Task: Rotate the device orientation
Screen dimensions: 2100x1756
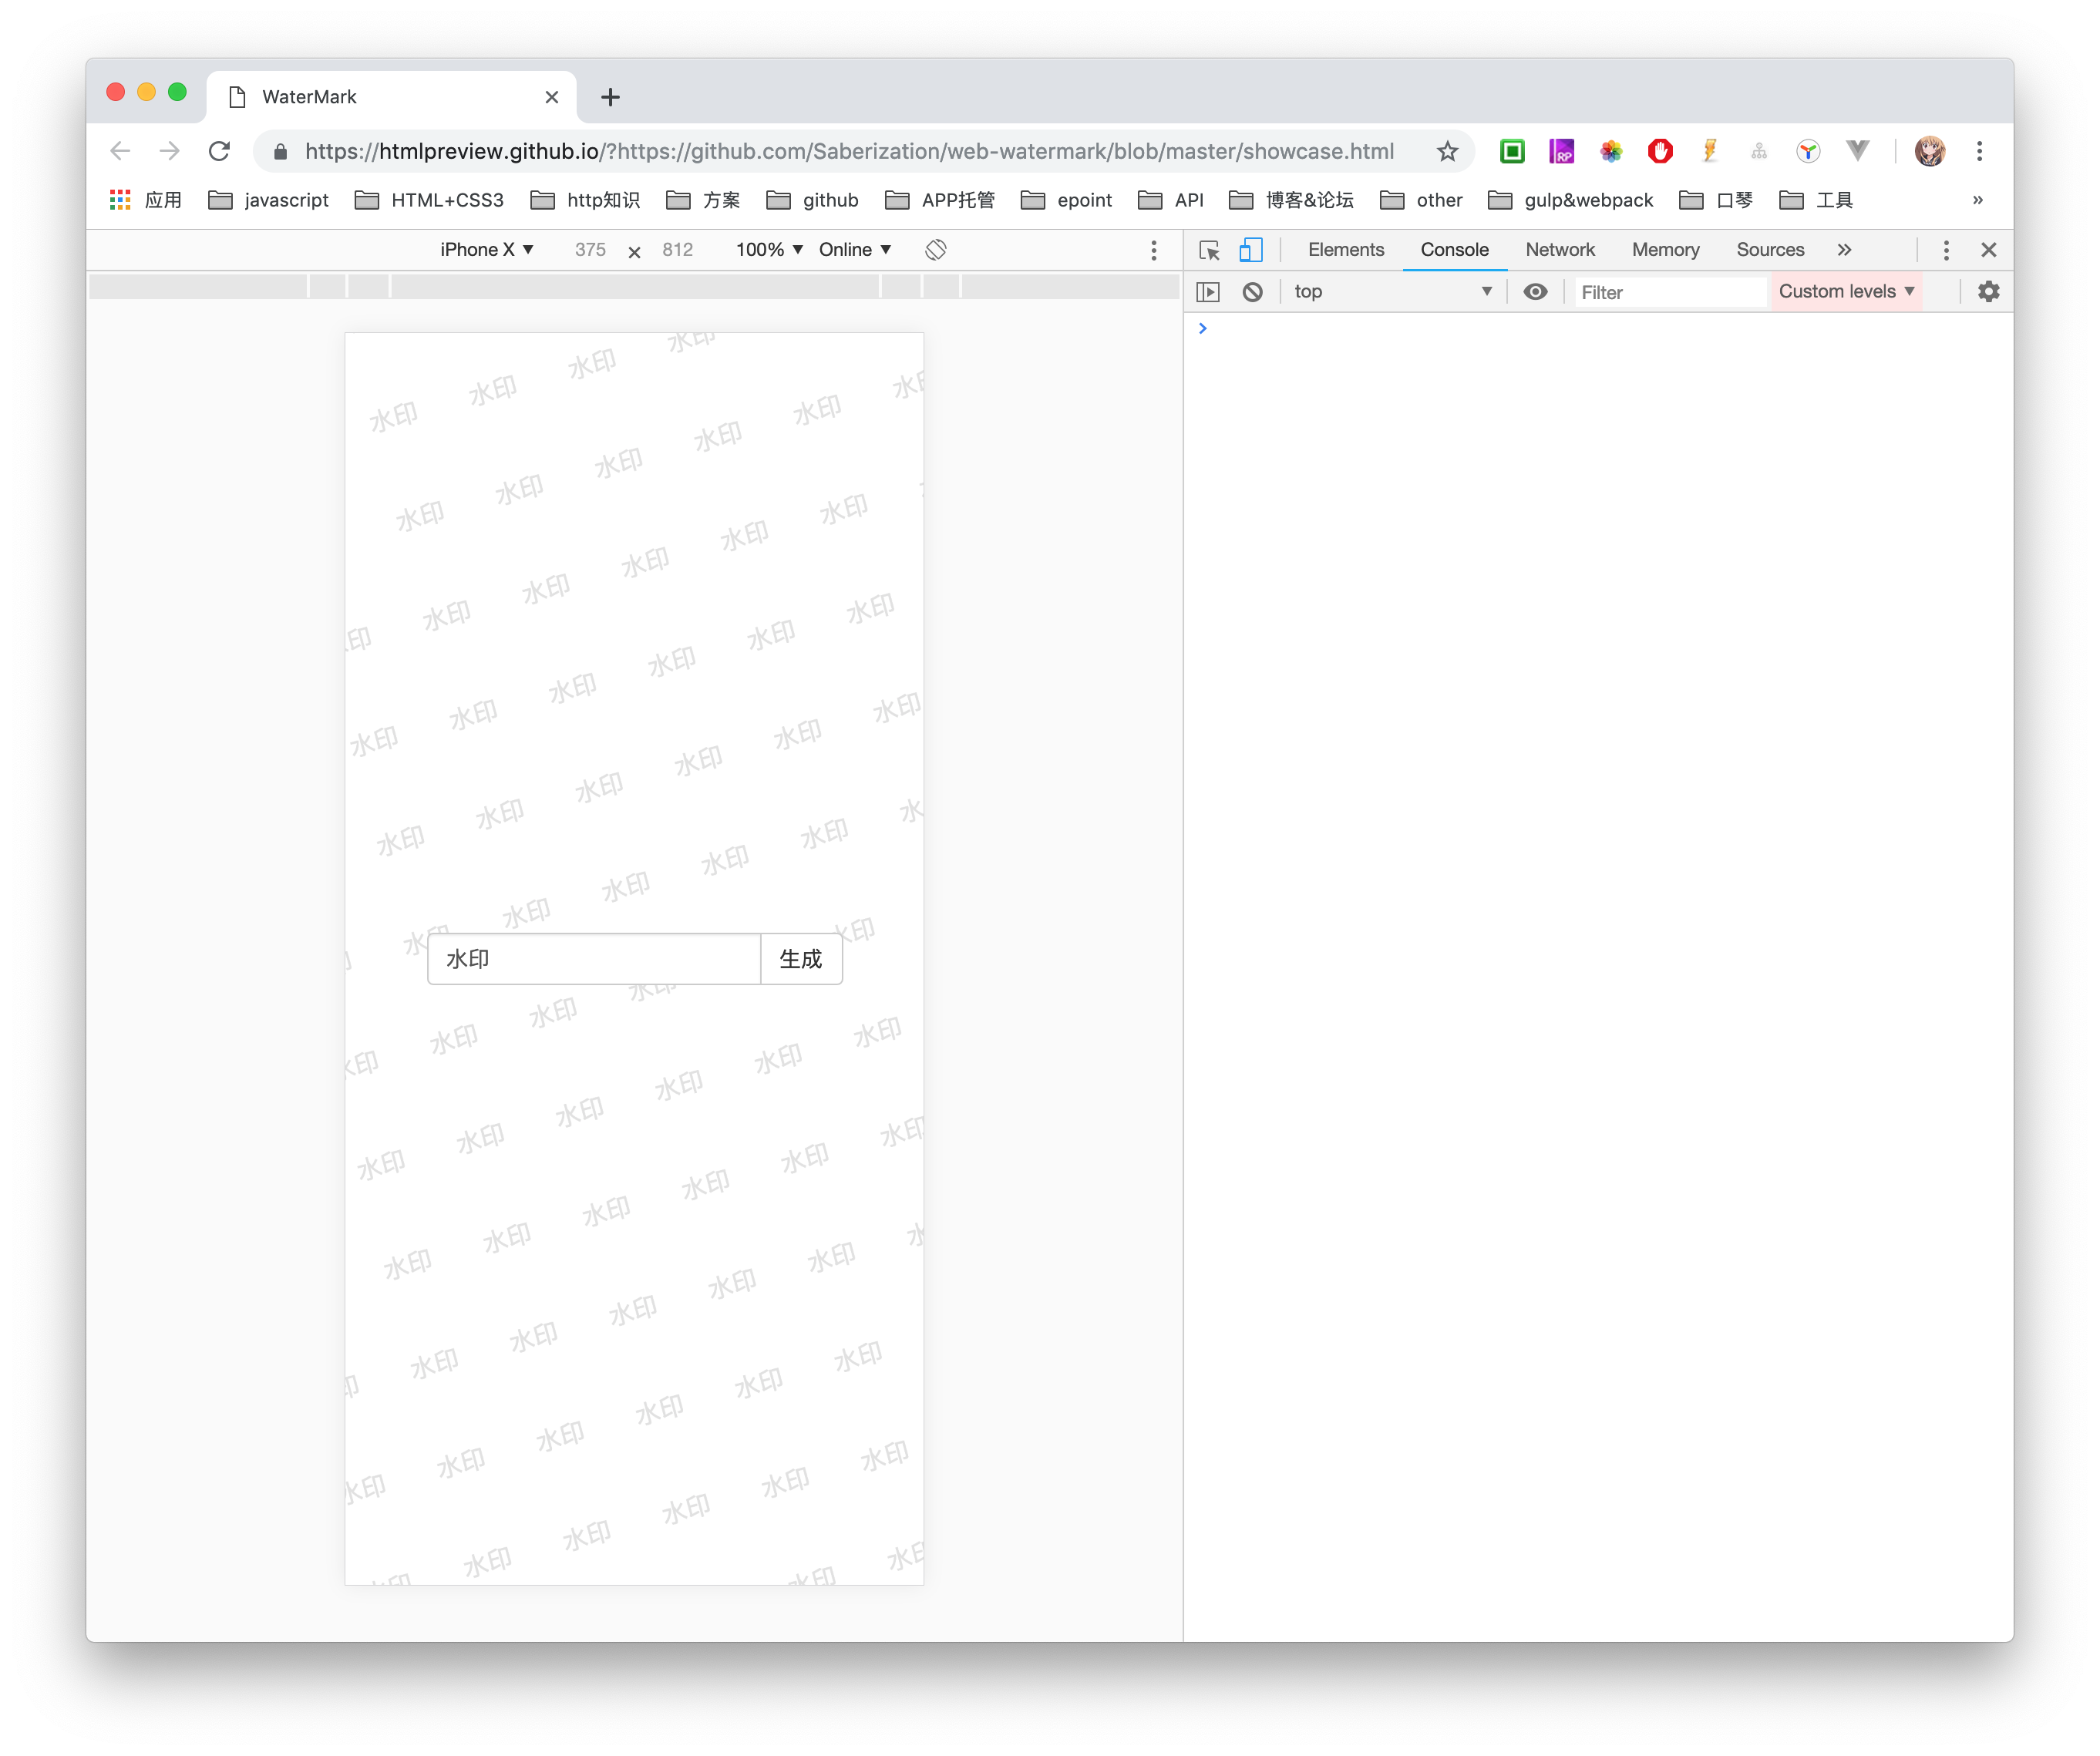Action: click(x=935, y=250)
